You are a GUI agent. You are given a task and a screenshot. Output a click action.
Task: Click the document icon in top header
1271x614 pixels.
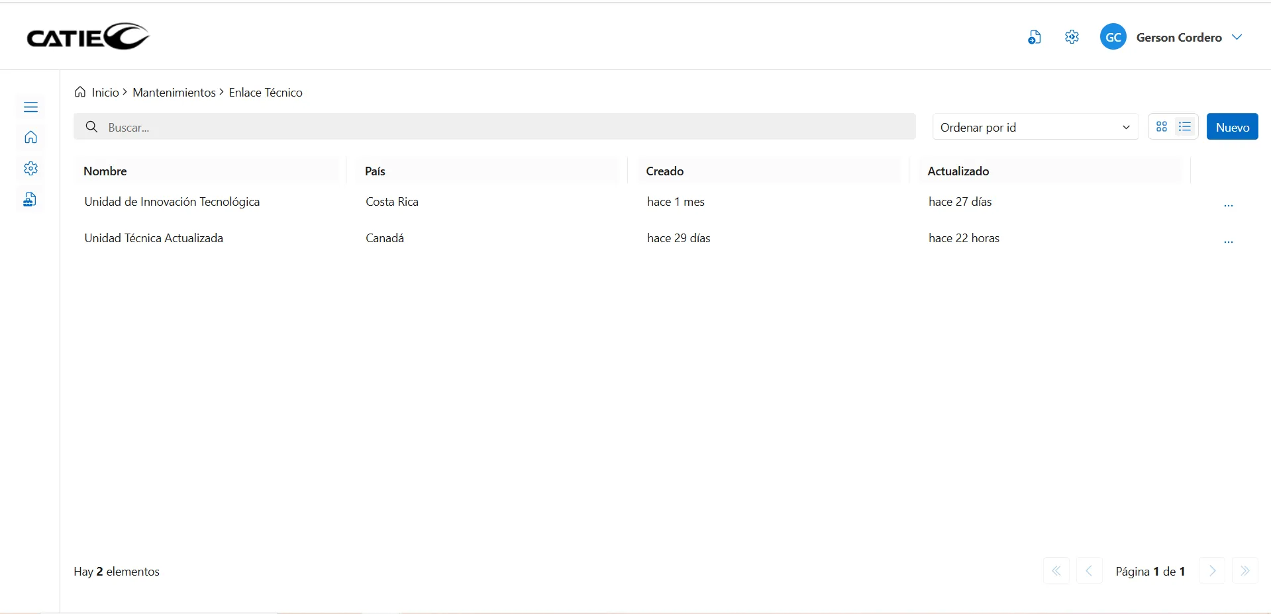[1035, 38]
